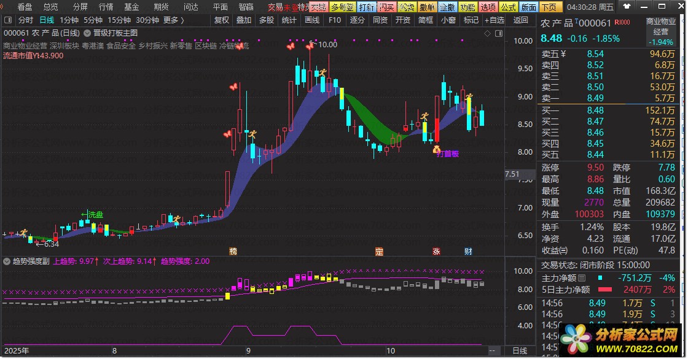The height and width of the screenshot is (359, 688).
Task: Open the skin/shirt theme icon in title bar
Action: pyautogui.click(x=627, y=7)
